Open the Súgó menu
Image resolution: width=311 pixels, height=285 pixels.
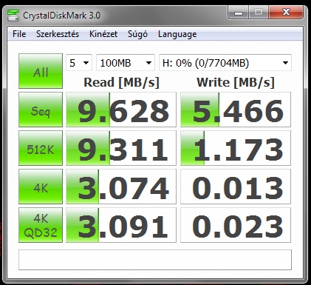point(137,34)
